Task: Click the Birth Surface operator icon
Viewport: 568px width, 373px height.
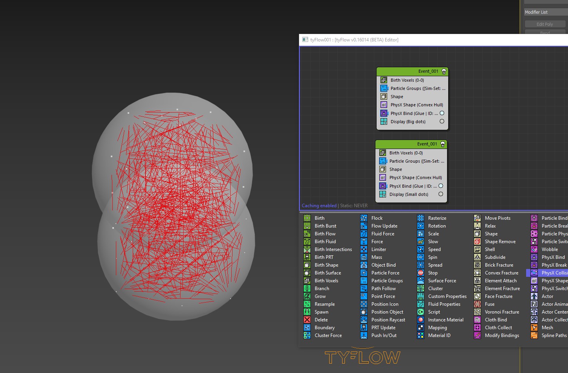Action: [307, 273]
